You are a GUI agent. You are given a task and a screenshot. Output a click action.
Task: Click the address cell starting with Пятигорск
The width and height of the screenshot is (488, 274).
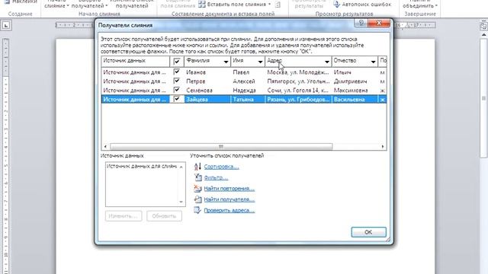tap(298, 81)
